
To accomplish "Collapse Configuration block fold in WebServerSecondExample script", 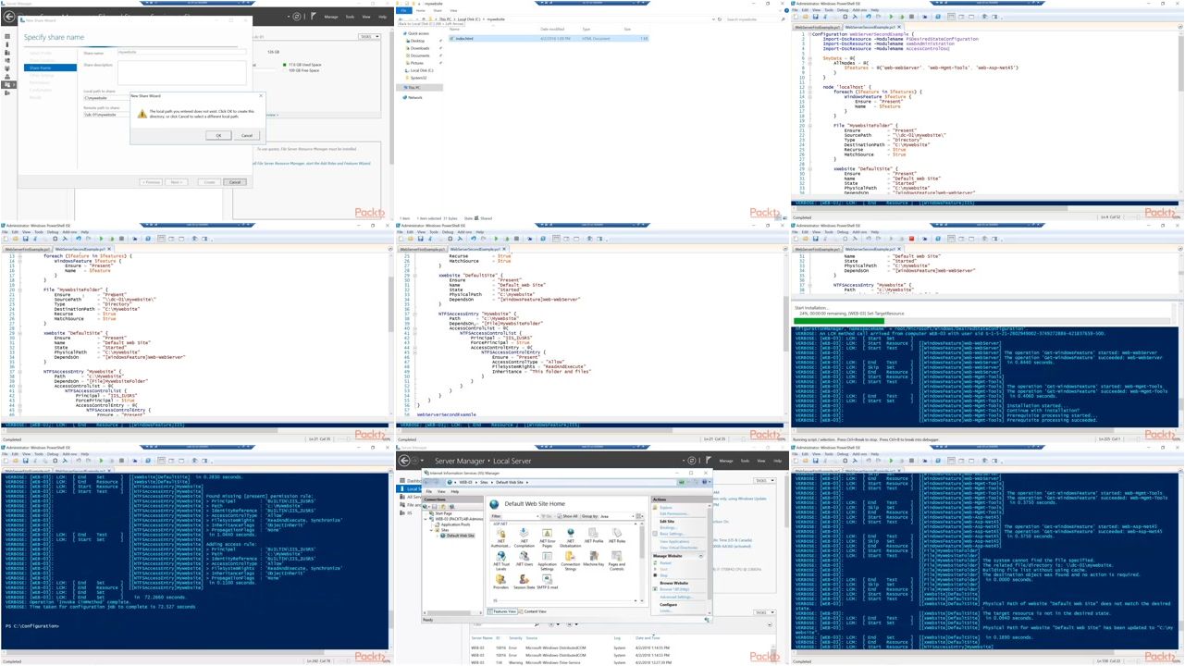I will pyautogui.click(x=809, y=34).
